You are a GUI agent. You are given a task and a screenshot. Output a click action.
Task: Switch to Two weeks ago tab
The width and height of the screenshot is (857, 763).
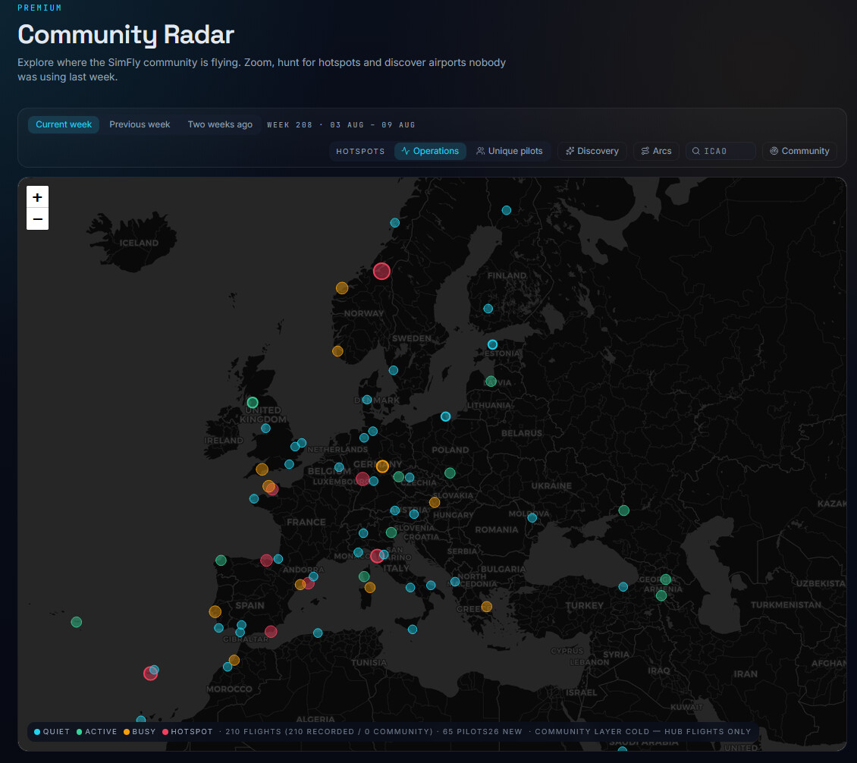coord(220,124)
